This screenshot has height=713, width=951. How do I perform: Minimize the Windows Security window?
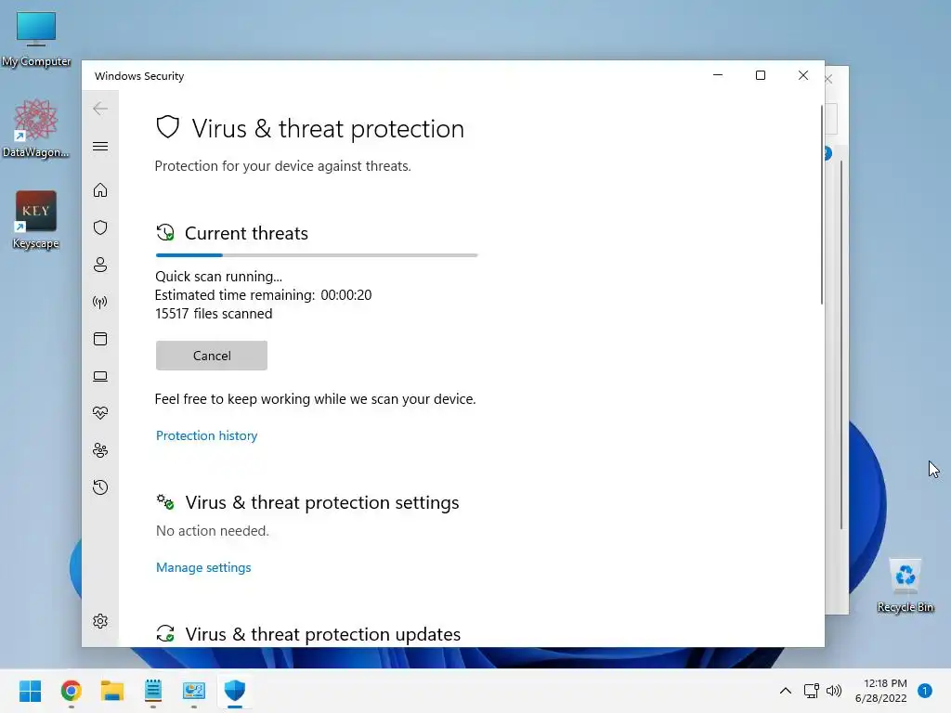(718, 75)
